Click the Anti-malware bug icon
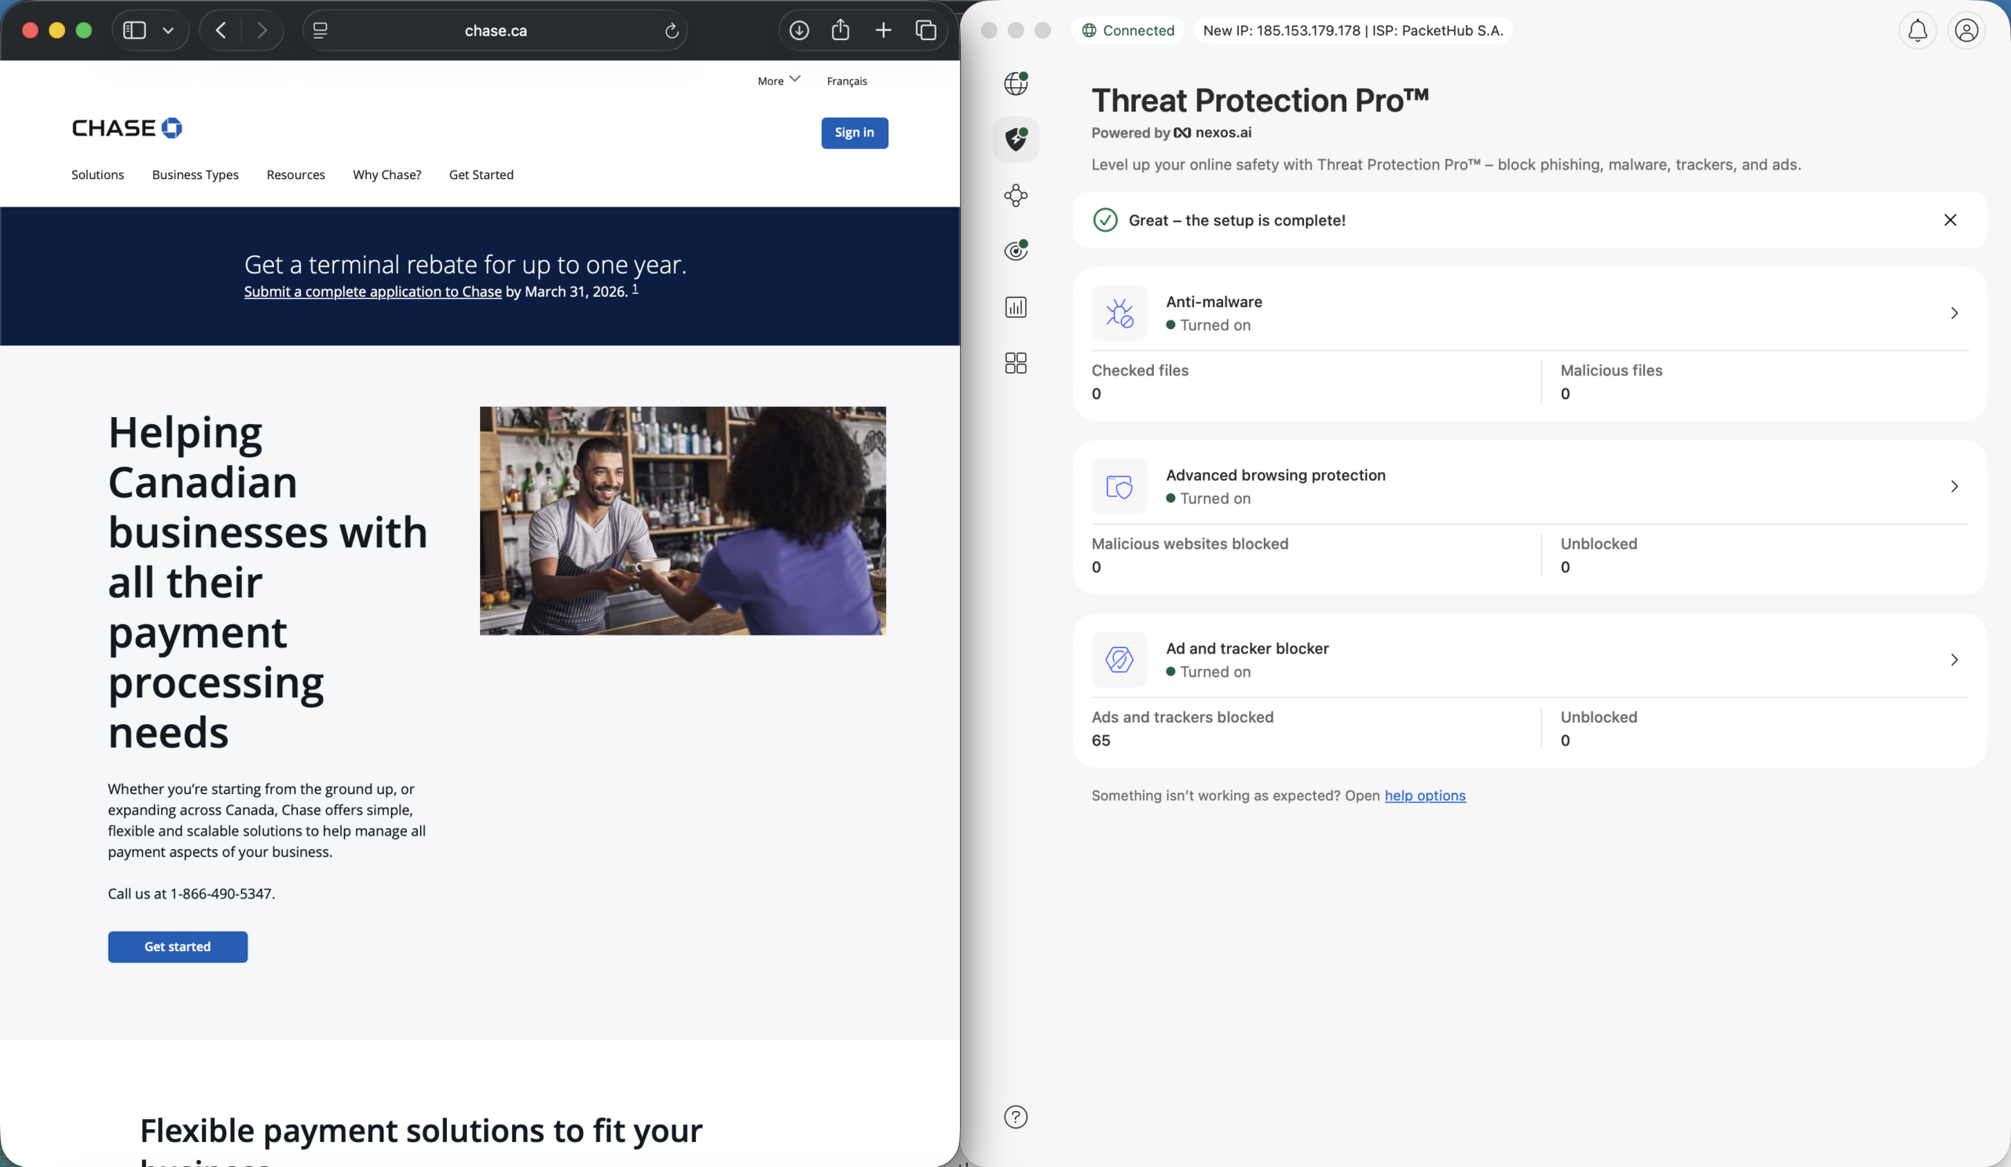Screen dimensions: 2011x1167 (x=1119, y=313)
